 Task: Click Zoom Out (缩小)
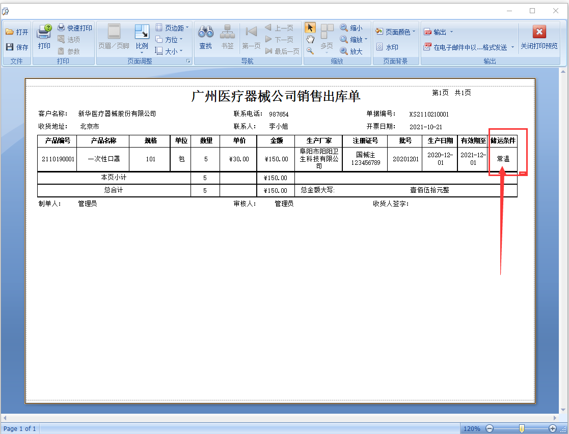coord(351,28)
